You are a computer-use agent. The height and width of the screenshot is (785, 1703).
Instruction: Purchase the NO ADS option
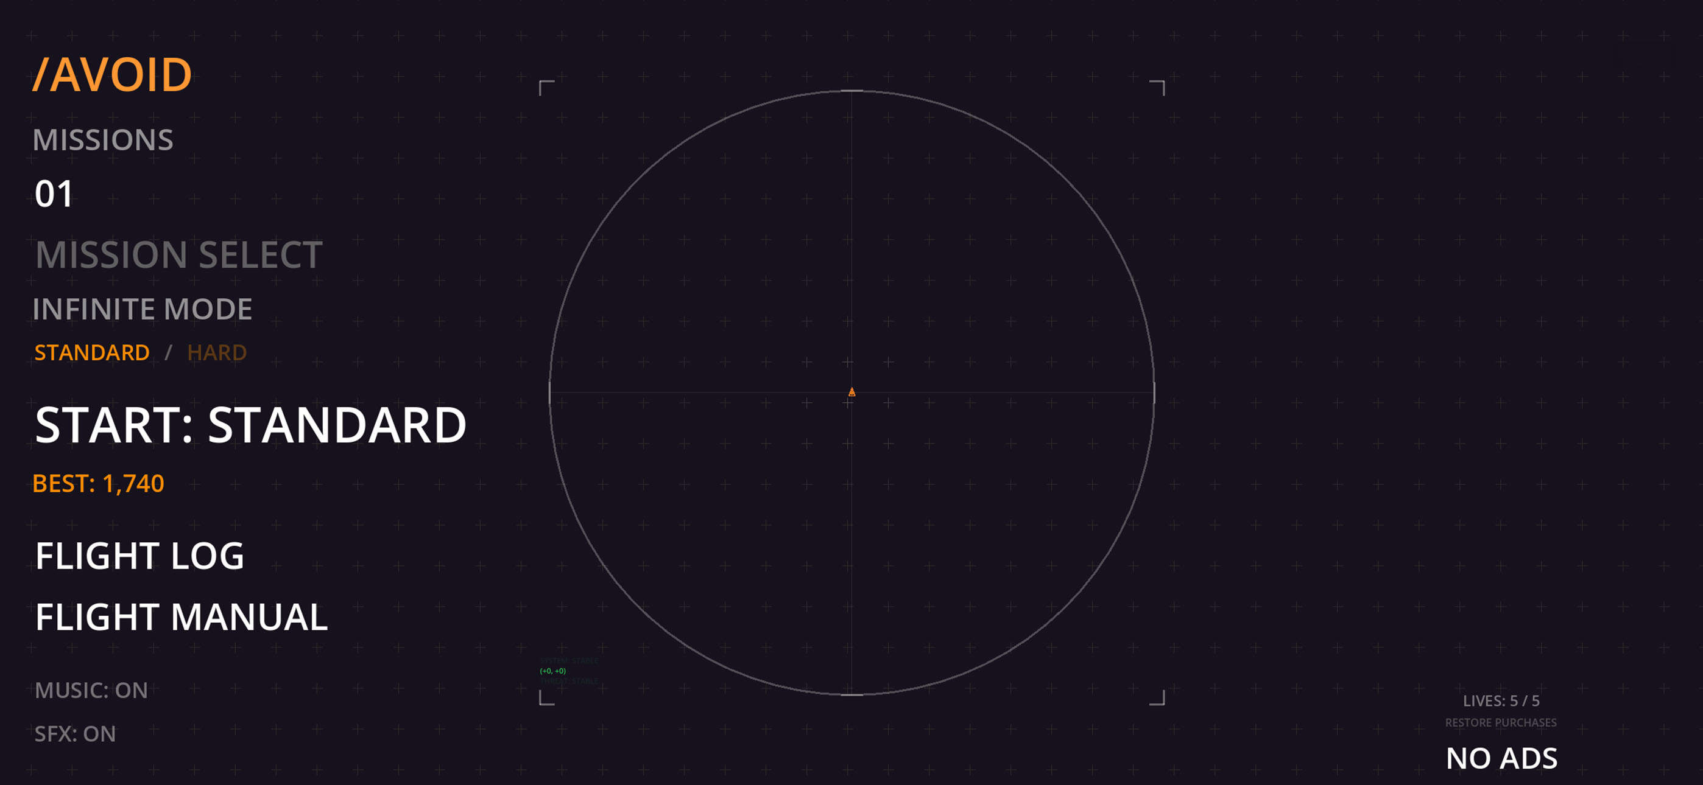[1501, 759]
